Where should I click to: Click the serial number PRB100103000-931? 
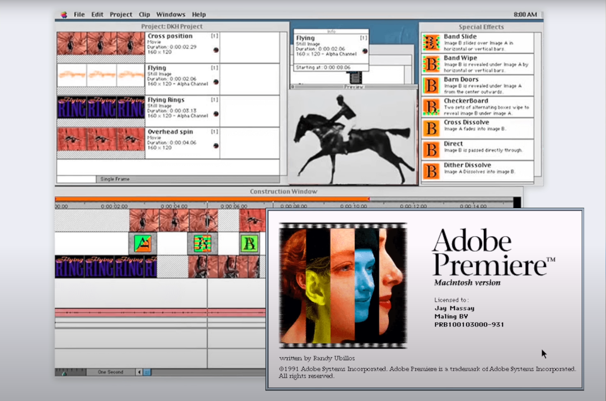(469, 325)
